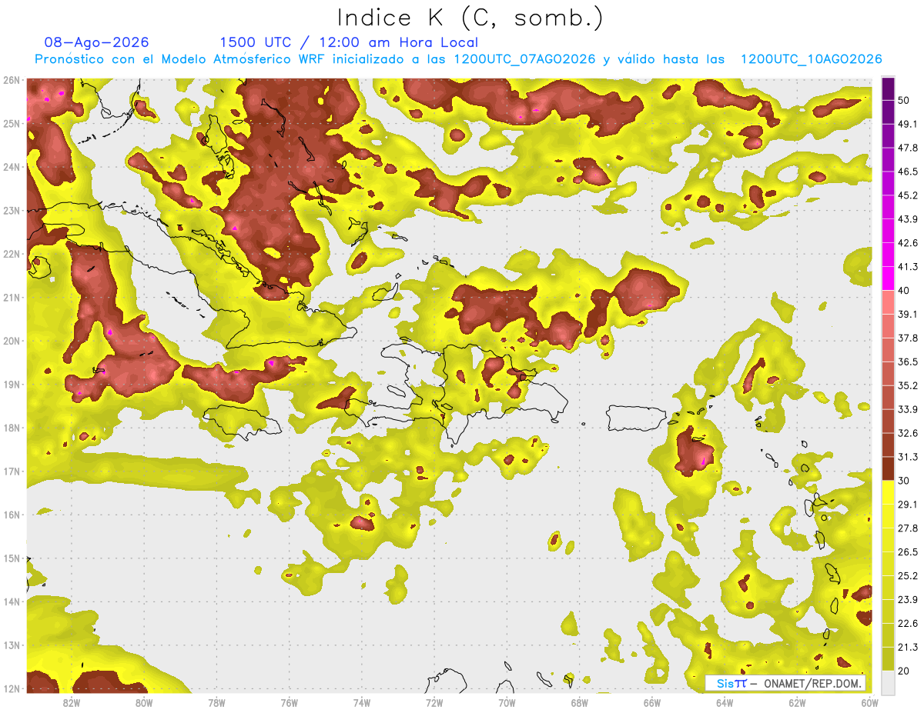Viewport: 924px width, 713px height.
Task: Pick the magenta swatch between 40 and 41.3
Action: (x=888, y=278)
